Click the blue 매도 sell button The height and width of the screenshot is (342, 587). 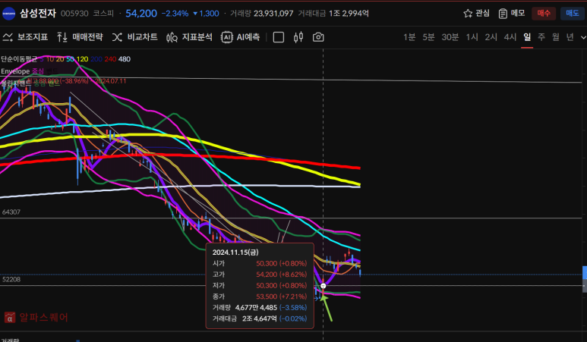(x=573, y=14)
